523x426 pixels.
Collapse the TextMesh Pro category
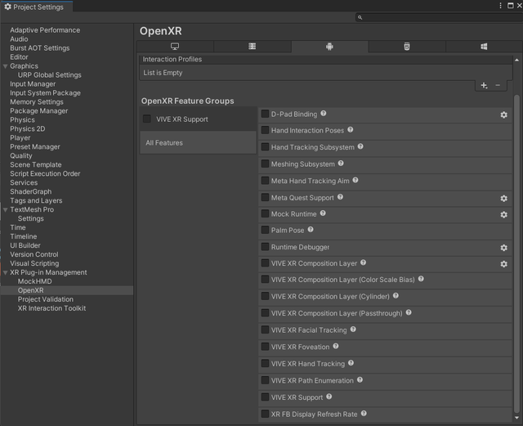6,209
